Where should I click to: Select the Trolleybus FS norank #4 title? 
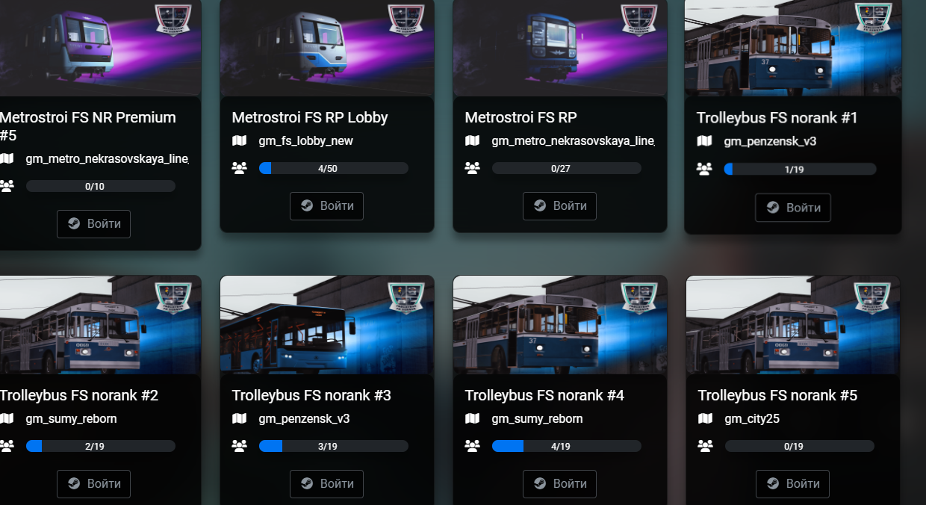coord(544,395)
